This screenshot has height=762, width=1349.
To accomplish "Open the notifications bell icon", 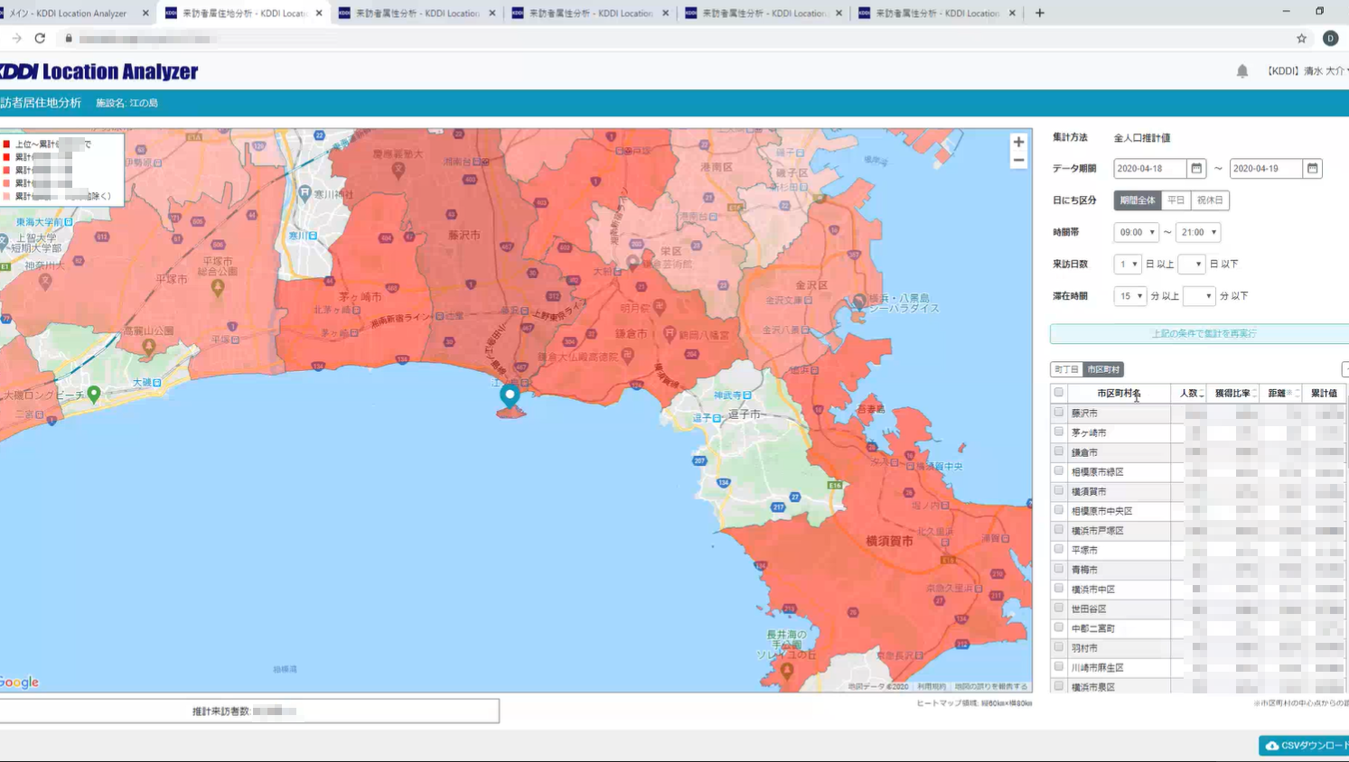I will tap(1242, 71).
